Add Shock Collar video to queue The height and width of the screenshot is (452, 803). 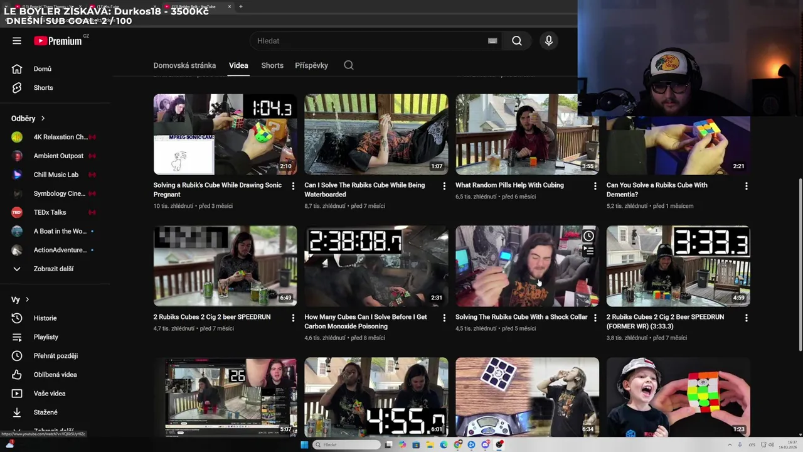588,251
